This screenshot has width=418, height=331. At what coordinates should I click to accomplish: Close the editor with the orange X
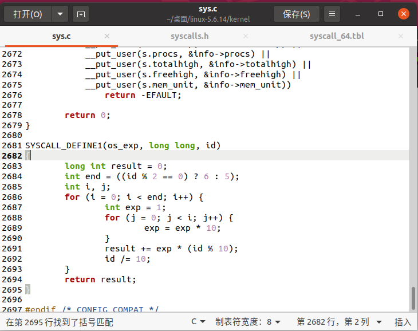click(404, 14)
